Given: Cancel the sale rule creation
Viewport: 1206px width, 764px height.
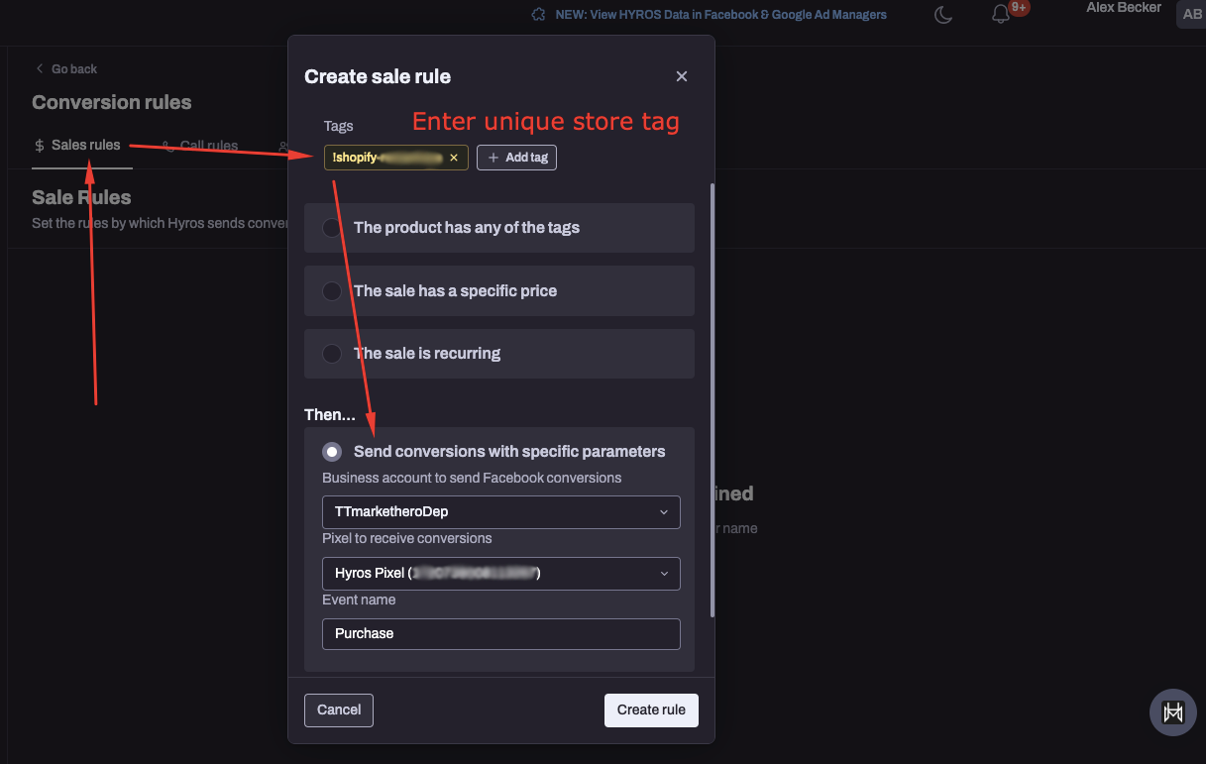Looking at the screenshot, I should click(x=338, y=709).
